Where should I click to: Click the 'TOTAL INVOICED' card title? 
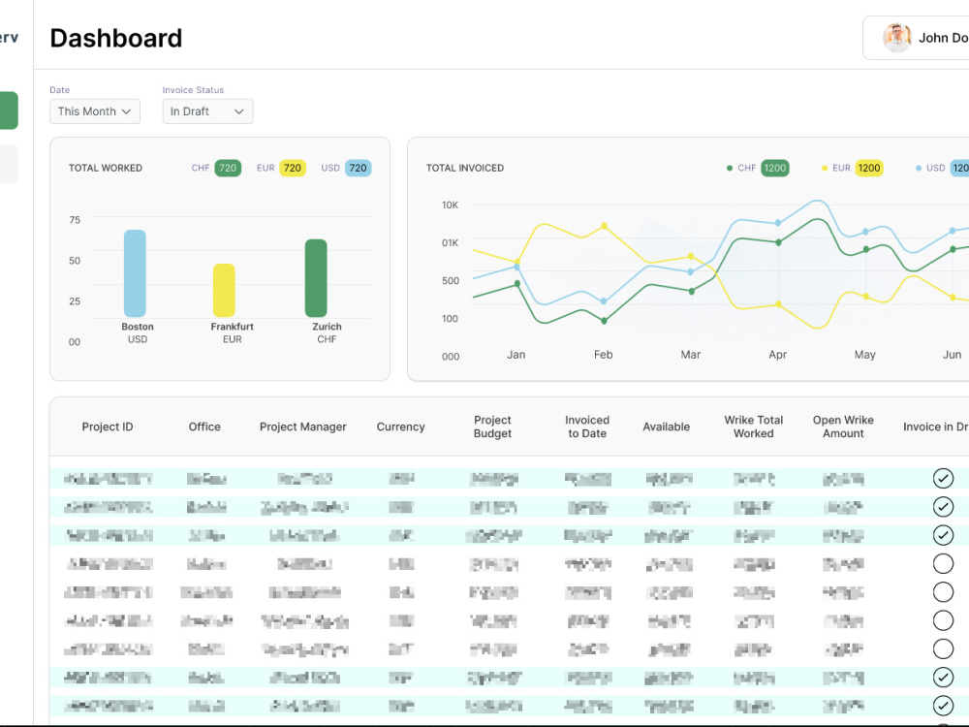465,168
